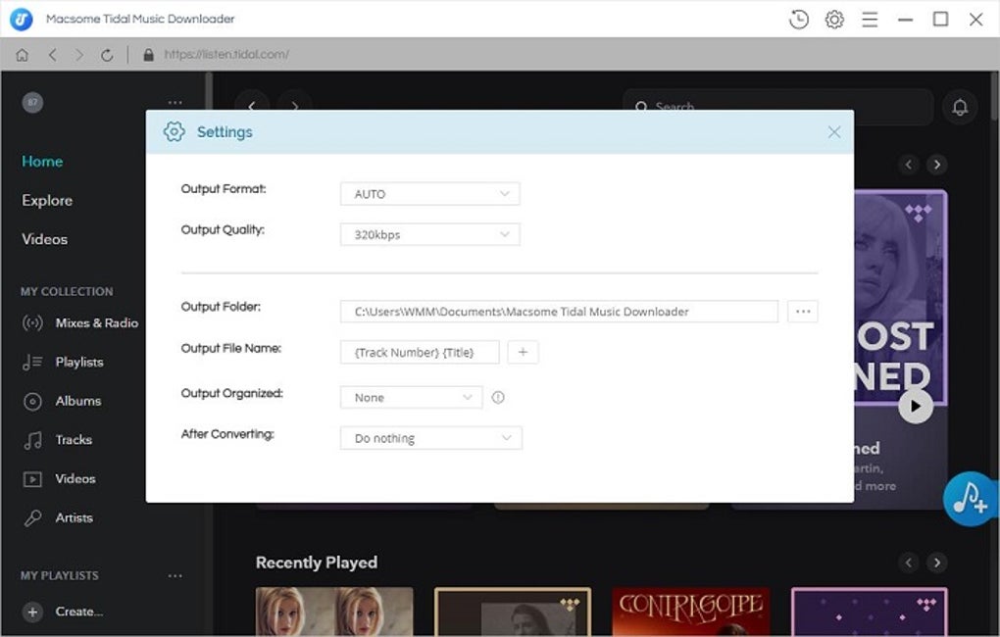Open Artists in My Collection

point(58,517)
